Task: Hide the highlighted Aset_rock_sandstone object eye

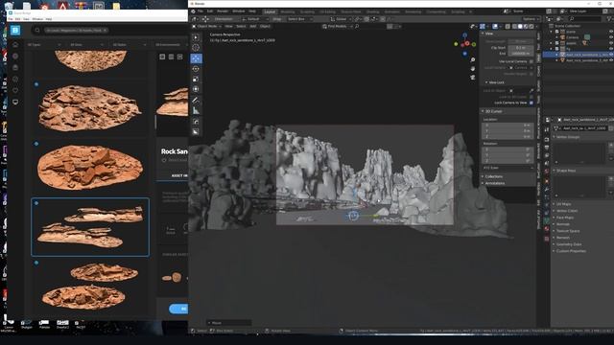Action: click(x=611, y=55)
